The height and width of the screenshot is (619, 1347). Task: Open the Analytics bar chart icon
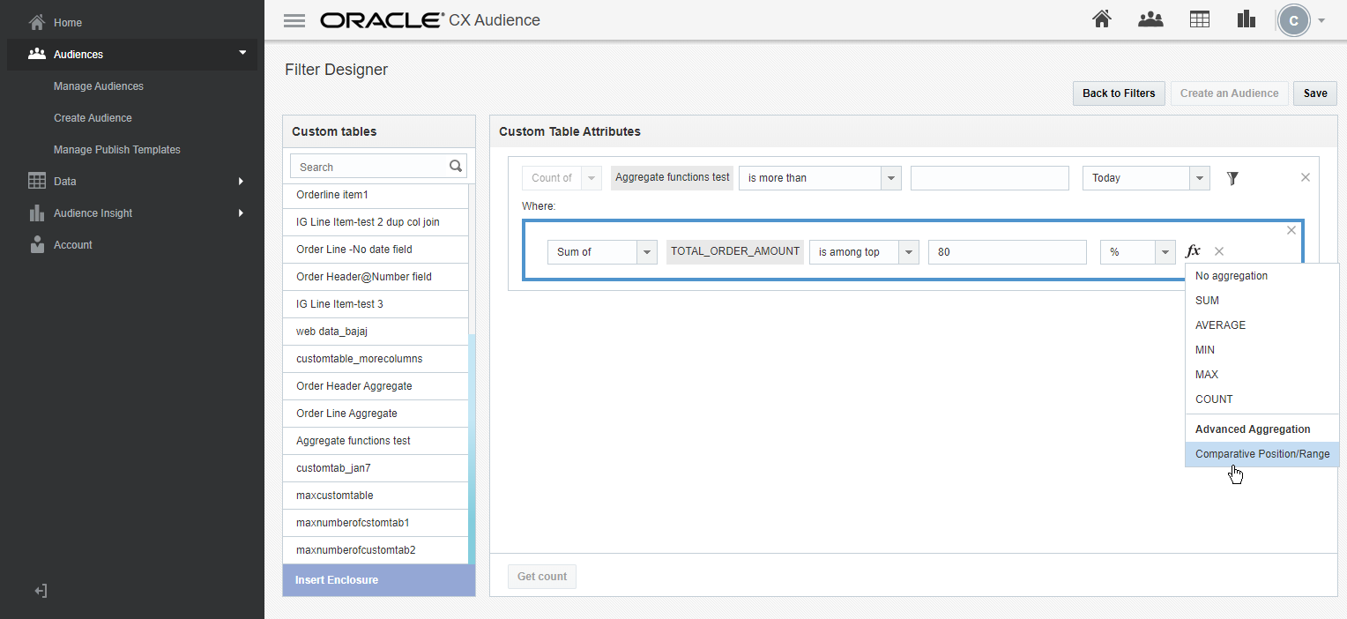point(1246,19)
